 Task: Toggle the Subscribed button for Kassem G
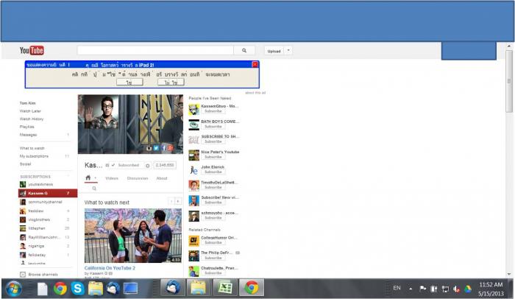click(x=127, y=165)
